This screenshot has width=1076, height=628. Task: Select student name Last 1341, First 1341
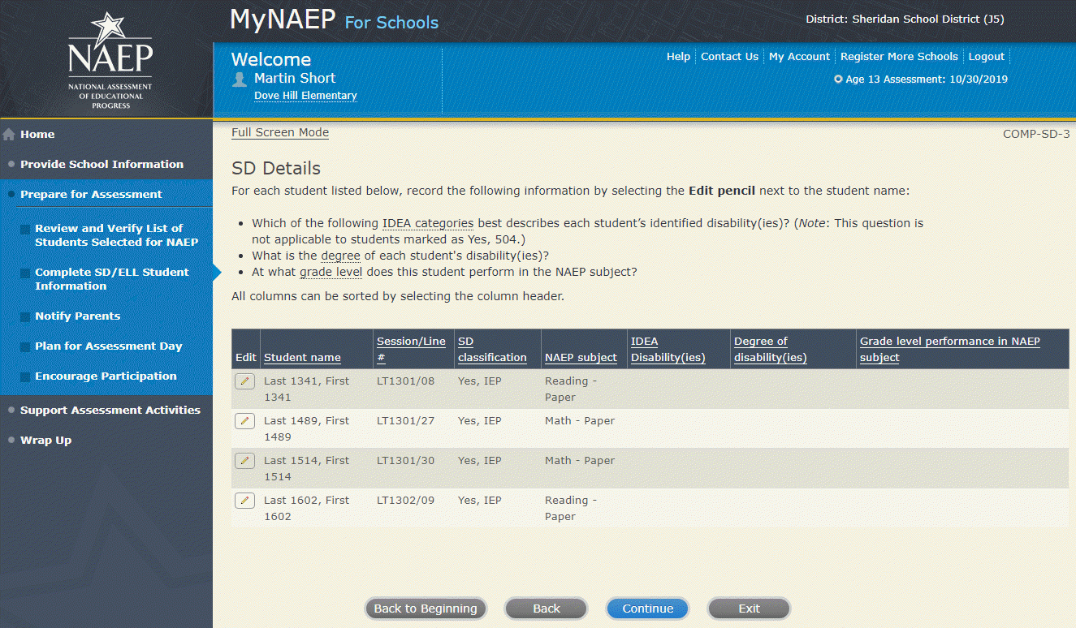tap(306, 389)
